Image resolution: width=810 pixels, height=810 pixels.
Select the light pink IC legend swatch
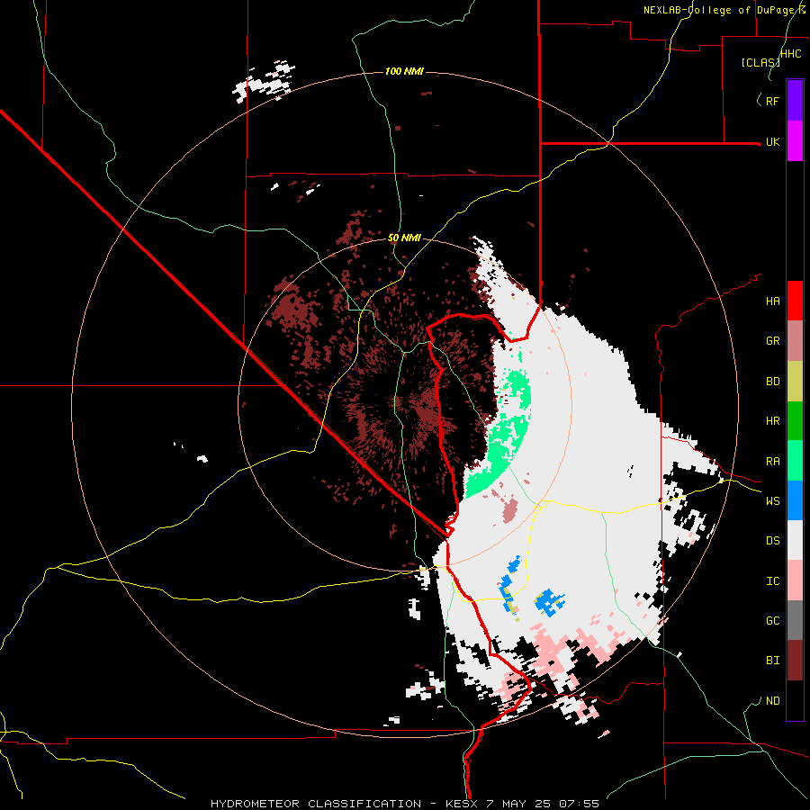pos(795,580)
